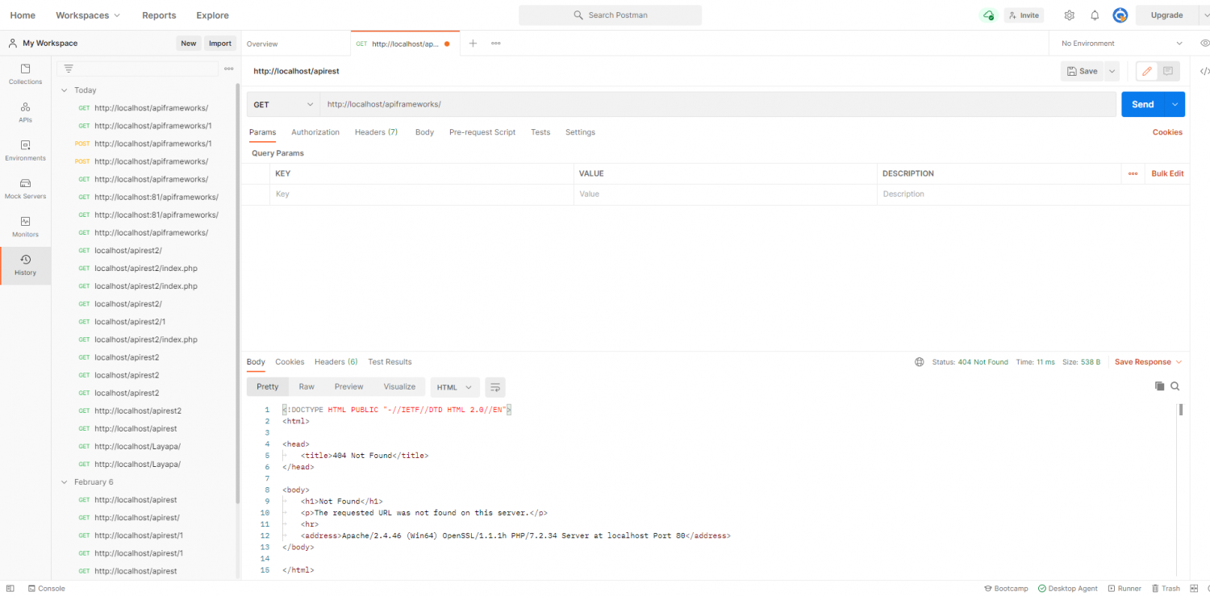Switch to response Cookies tab
The height and width of the screenshot is (596, 1210).
290,362
